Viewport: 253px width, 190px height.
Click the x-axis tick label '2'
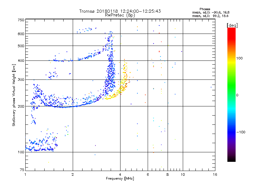[x=73, y=174]
